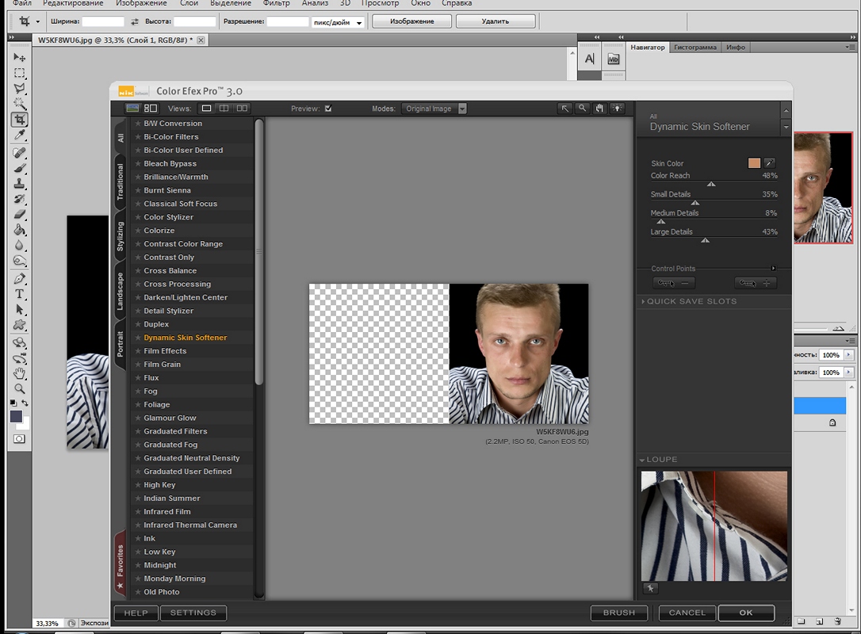Select the zoom magnifier tool in Color Efex toolbar
Viewport: 861px width, 634px height.
coord(582,109)
